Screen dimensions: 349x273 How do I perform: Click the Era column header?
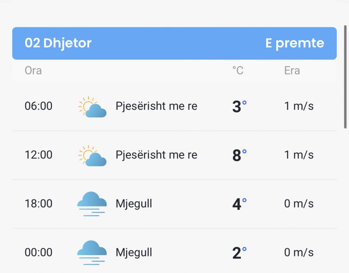coord(292,71)
